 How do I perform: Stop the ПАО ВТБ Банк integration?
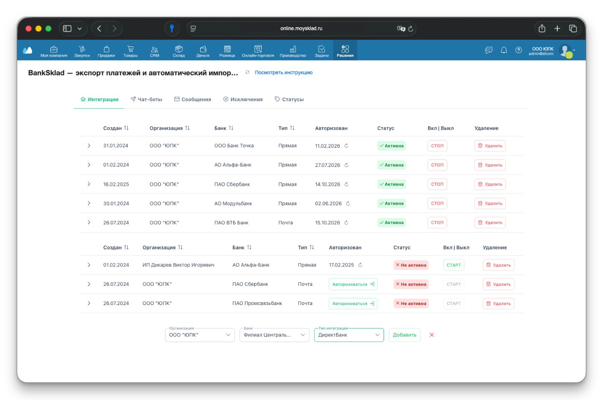pyautogui.click(x=437, y=223)
